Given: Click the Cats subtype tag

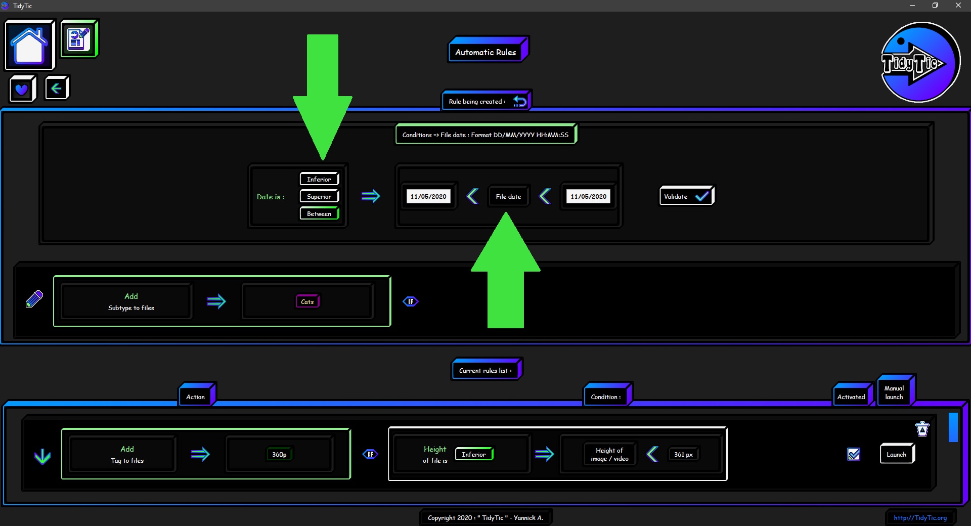Looking at the screenshot, I should (307, 301).
